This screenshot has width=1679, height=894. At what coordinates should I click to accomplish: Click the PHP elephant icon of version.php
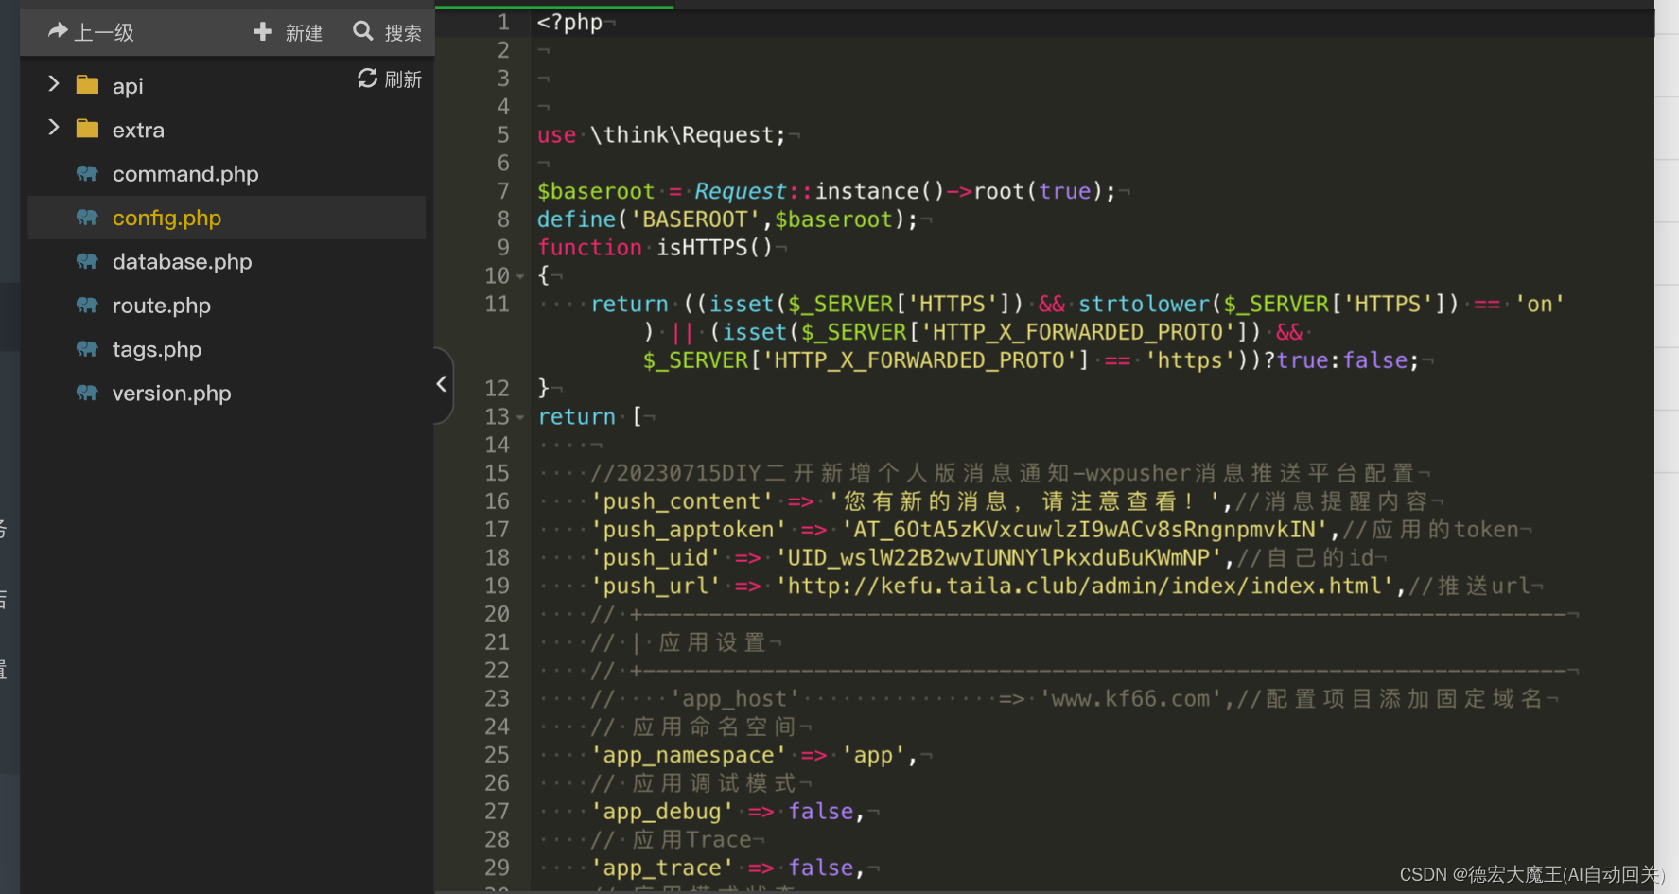tap(87, 393)
